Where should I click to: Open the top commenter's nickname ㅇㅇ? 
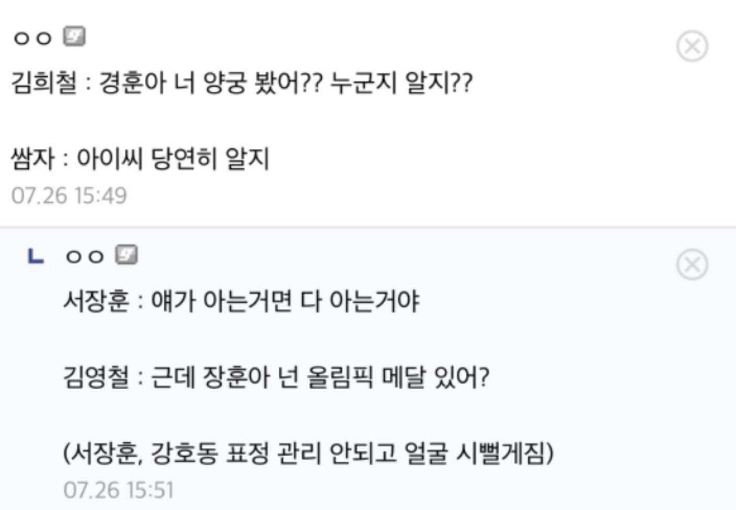(x=32, y=38)
